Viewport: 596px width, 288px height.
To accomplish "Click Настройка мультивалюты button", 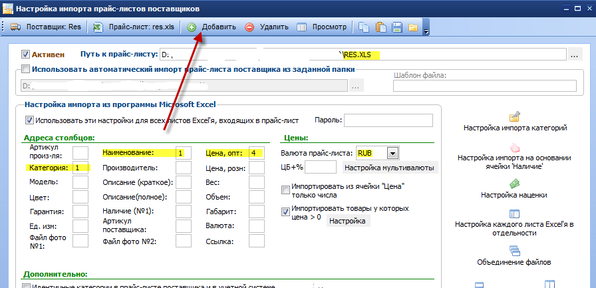I will (390, 168).
